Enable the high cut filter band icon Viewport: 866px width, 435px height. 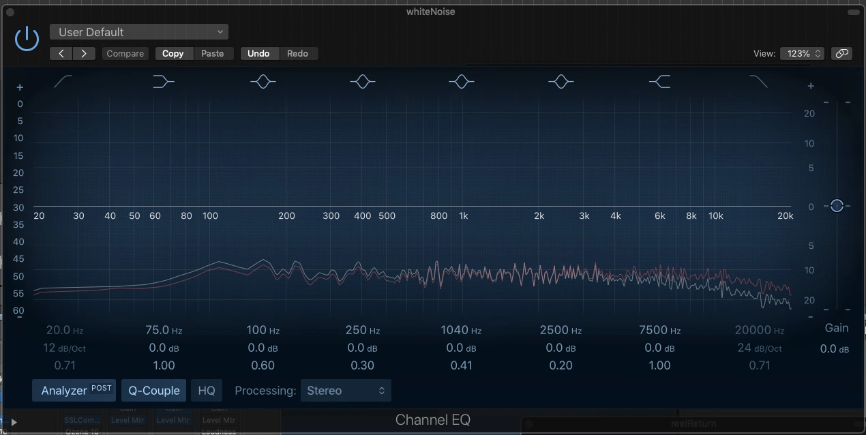(x=758, y=82)
